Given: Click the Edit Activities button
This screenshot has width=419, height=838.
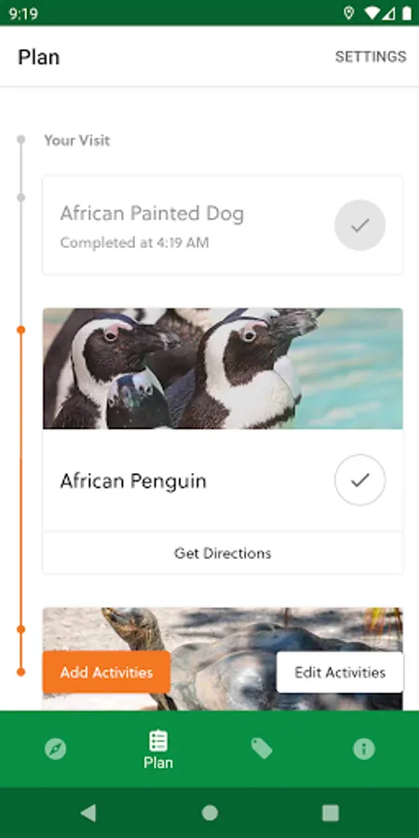Looking at the screenshot, I should pos(340,672).
